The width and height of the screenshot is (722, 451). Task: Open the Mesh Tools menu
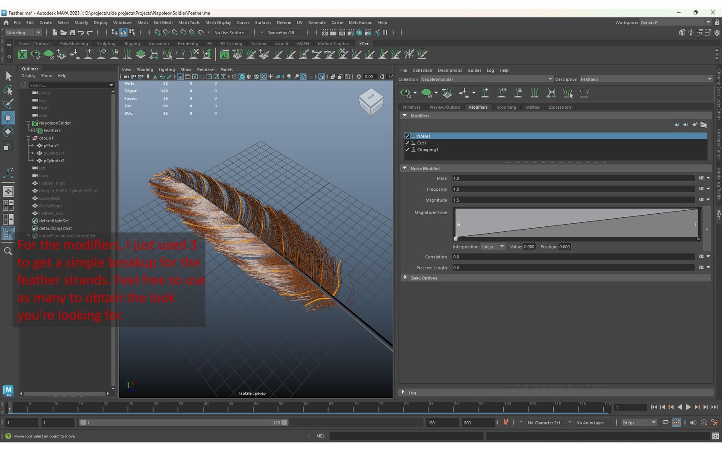pos(189,23)
